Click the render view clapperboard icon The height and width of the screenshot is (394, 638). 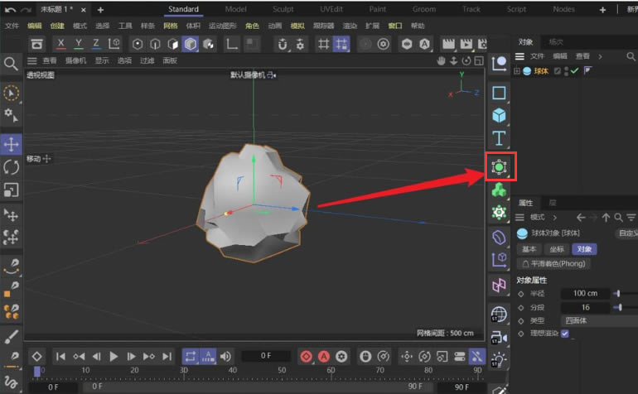448,44
